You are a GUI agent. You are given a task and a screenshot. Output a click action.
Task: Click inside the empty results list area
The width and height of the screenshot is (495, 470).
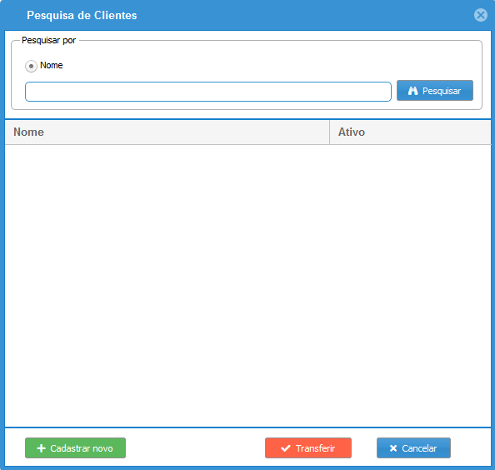(247, 286)
